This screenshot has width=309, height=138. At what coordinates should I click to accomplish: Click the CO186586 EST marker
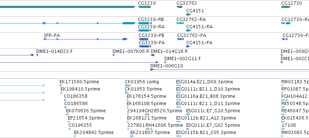click(x=66, y=107)
